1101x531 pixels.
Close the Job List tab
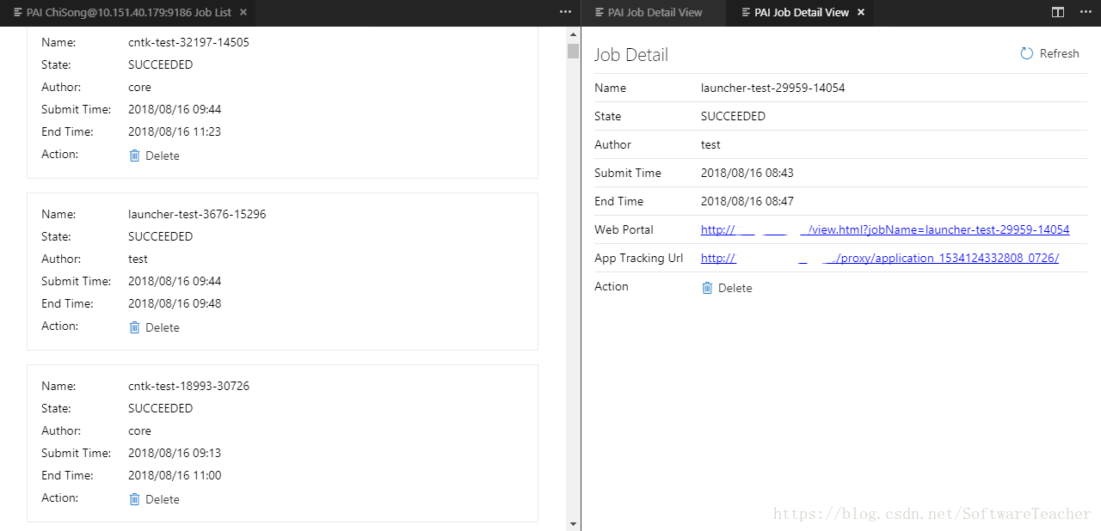point(243,13)
